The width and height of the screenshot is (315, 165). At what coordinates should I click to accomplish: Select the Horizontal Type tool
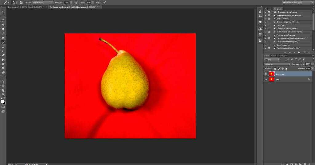point(3,77)
